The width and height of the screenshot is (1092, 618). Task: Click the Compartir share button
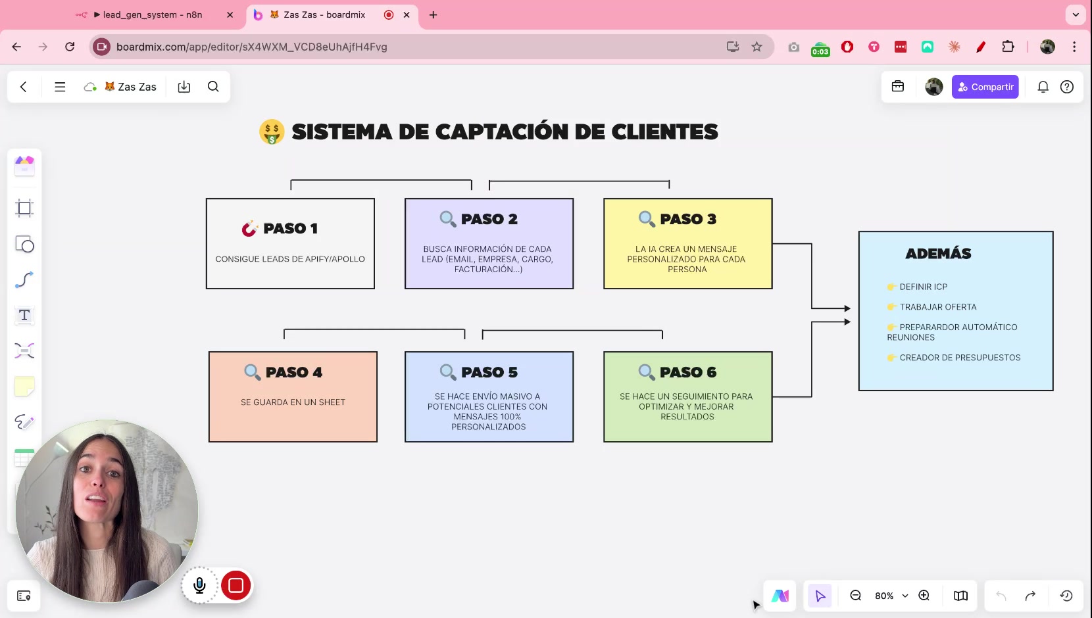click(x=985, y=87)
